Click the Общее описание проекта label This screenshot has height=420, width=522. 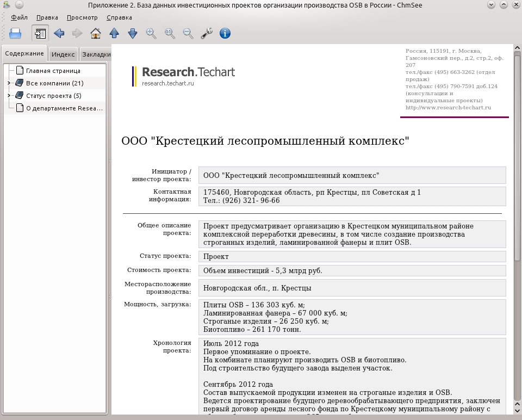pos(164,229)
